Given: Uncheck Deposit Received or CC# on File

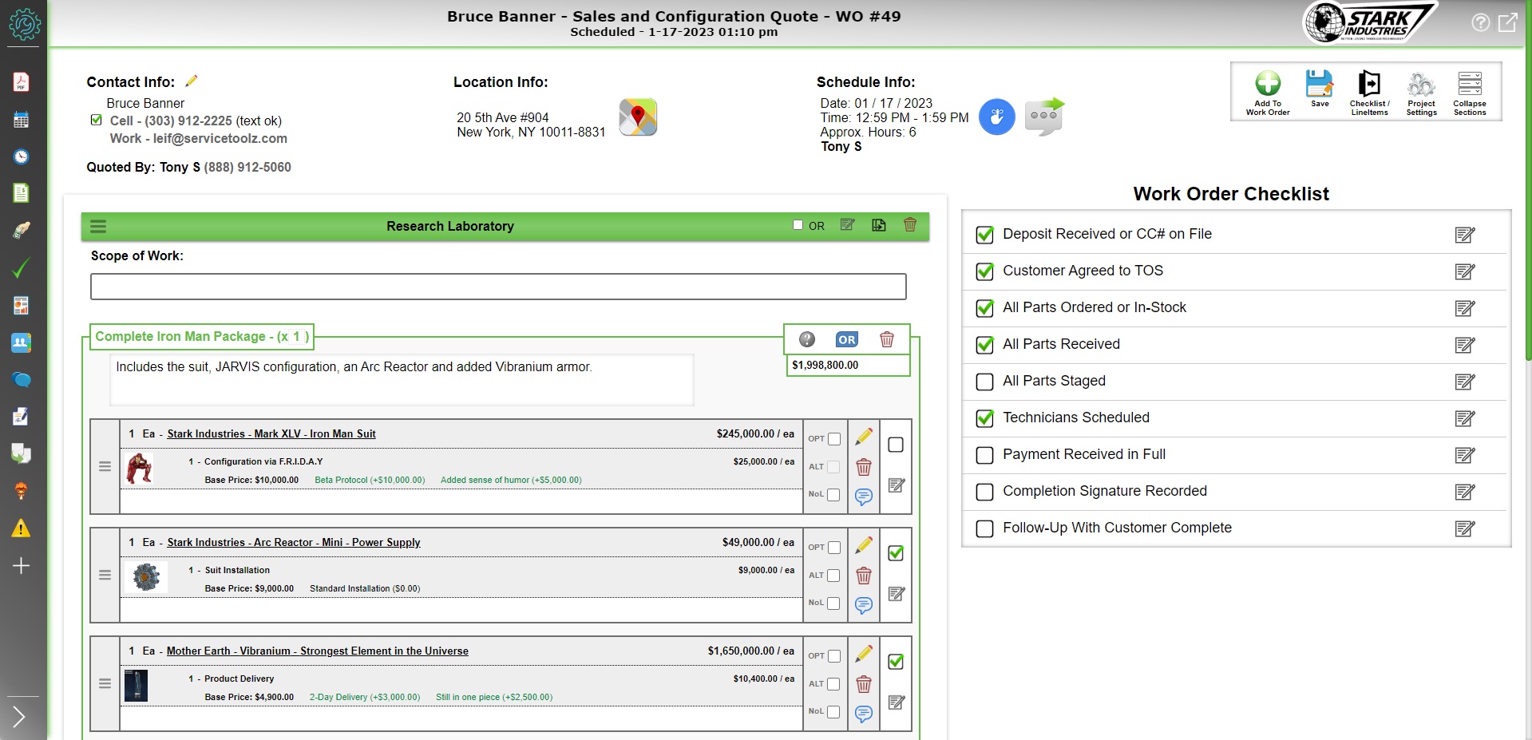Looking at the screenshot, I should point(985,235).
